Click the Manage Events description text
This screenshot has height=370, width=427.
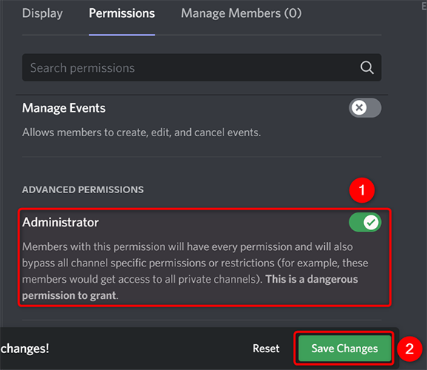tap(141, 132)
